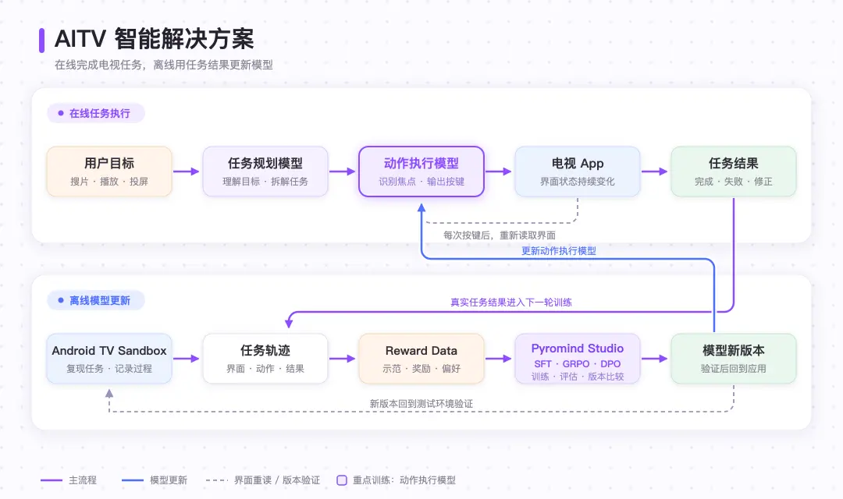Click the text 理解目标 · 拆解任务
This screenshot has height=499, width=843.
[265, 182]
